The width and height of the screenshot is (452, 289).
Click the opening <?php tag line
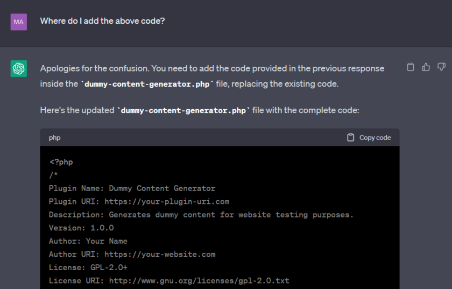click(61, 162)
